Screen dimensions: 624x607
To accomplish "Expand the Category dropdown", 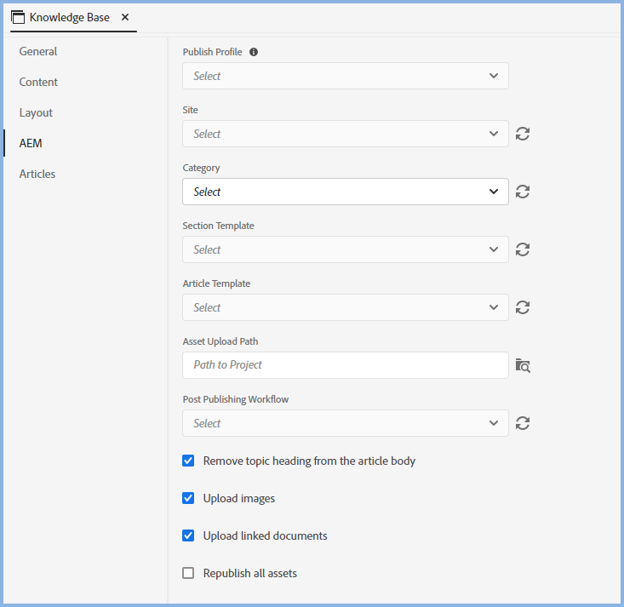I will [345, 192].
